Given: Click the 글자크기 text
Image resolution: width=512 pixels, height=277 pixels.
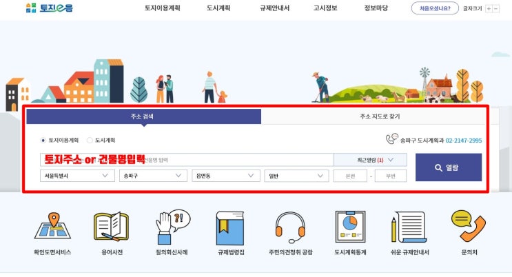Looking at the screenshot, I should point(472,8).
